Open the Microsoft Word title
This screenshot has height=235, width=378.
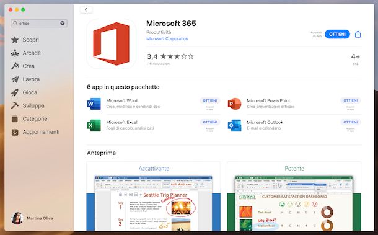[x=121, y=100]
